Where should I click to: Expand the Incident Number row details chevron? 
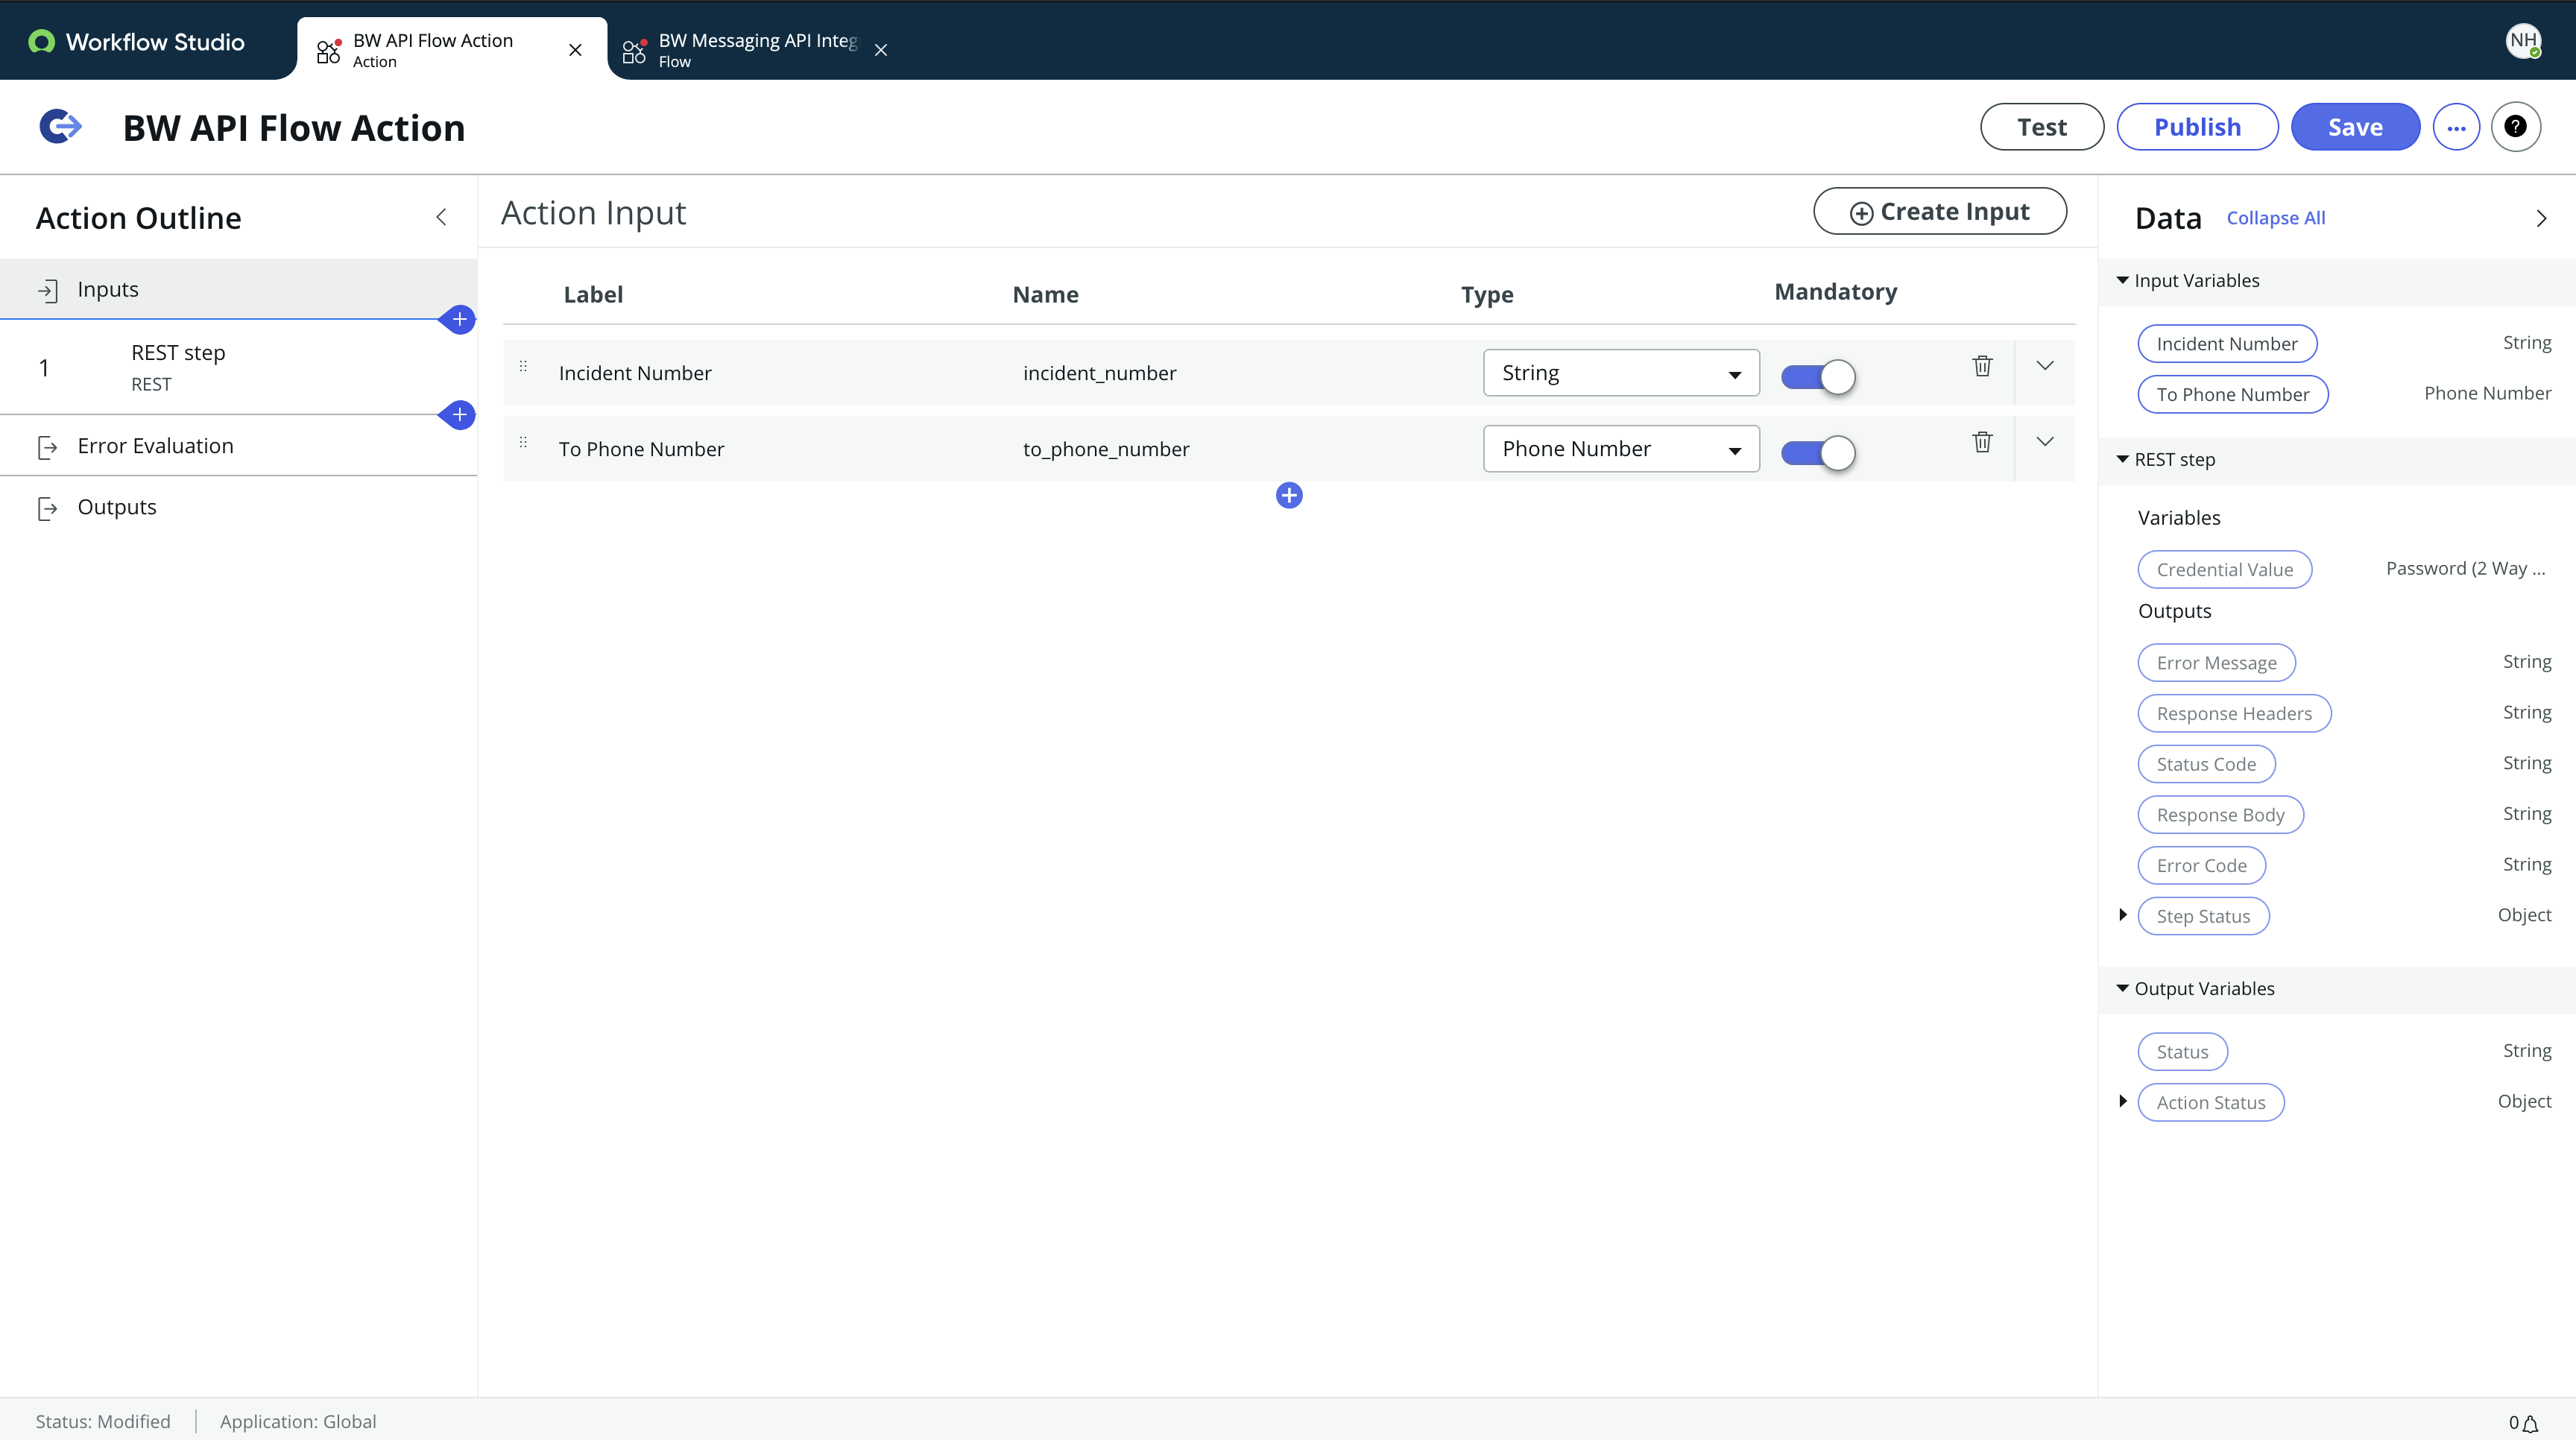click(2045, 366)
